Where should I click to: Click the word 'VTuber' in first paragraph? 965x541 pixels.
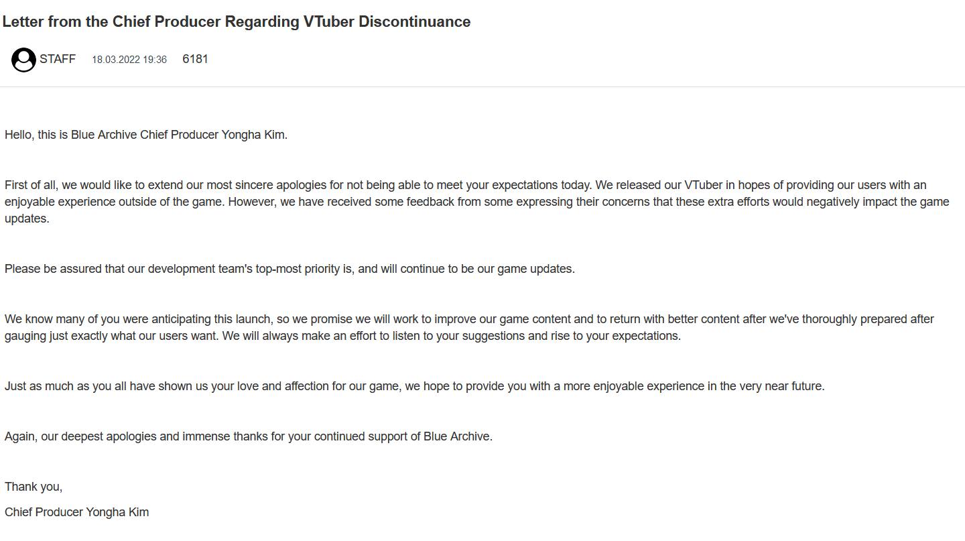(x=703, y=185)
